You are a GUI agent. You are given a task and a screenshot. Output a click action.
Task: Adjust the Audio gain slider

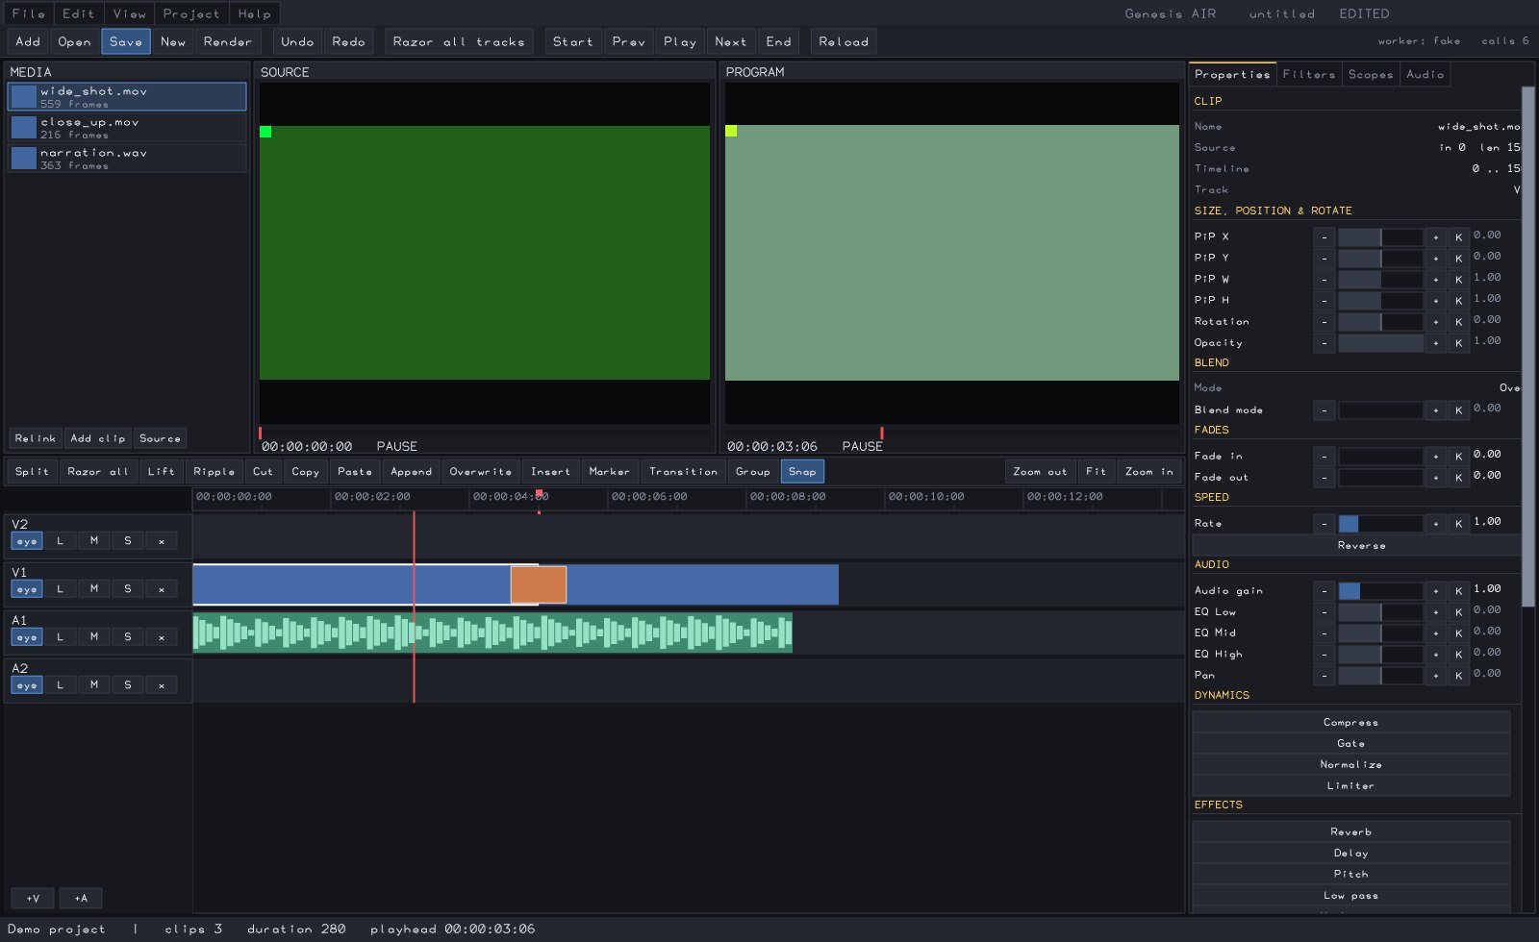pyautogui.click(x=1380, y=591)
